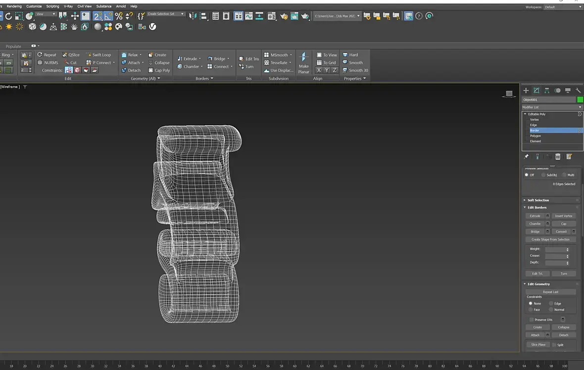Viewport: 584px width, 370px height.
Task: Open the Utilities wrench panel tab
Action: click(x=578, y=91)
